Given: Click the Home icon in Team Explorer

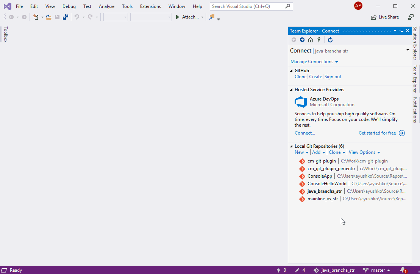Looking at the screenshot, I should click(x=311, y=40).
